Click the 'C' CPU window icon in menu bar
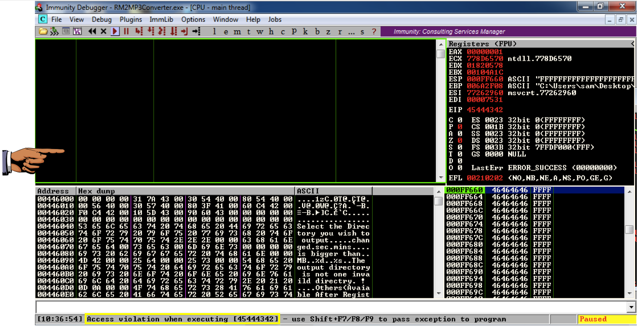Screen dimensions: 637x327 click(x=43, y=19)
